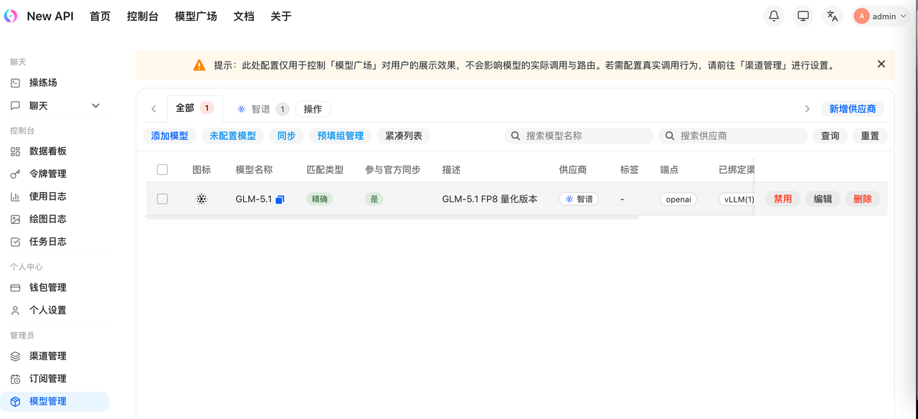Select all rows using the header checkbox
Viewport: 918px width, 419px height.
(162, 170)
